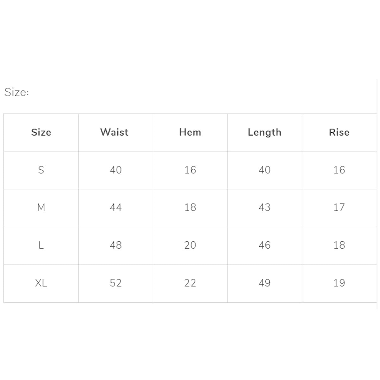Click length value 49 for size XL
This screenshot has width=380, height=380.
[x=264, y=283]
